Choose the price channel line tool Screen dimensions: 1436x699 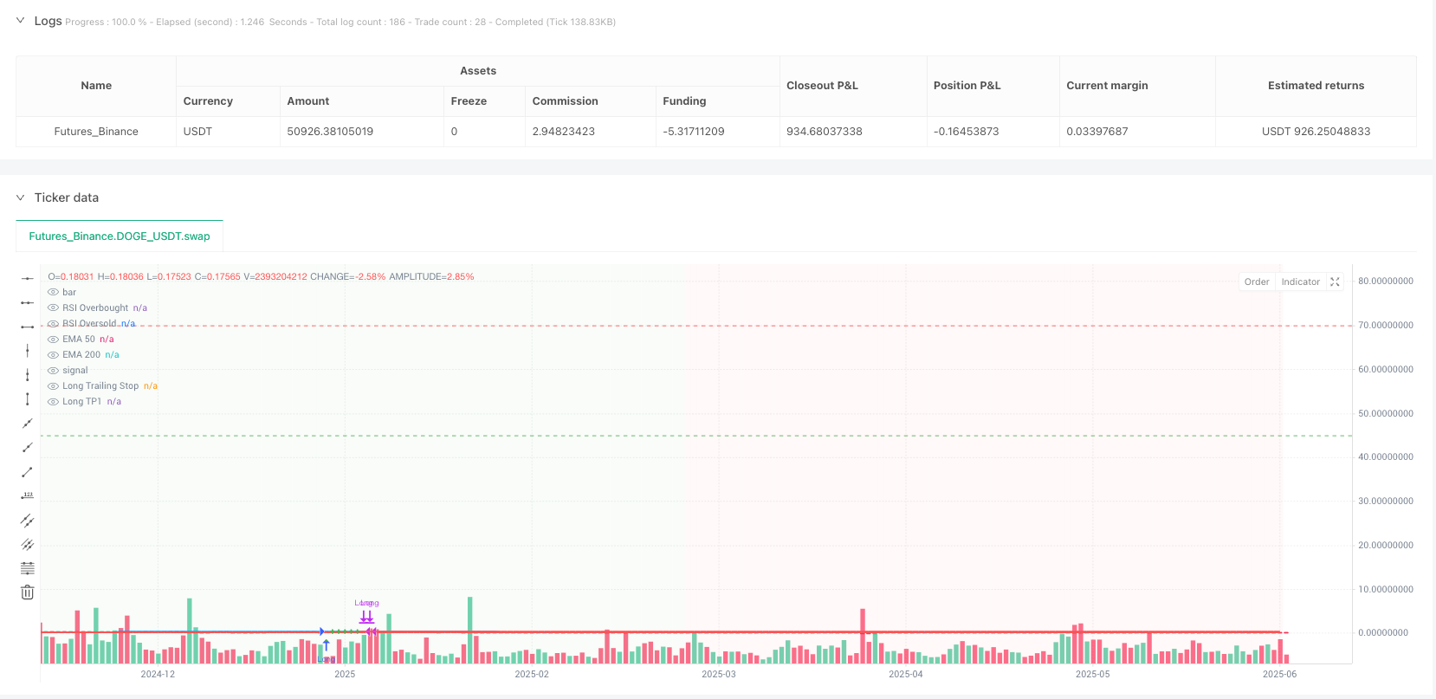[x=28, y=545]
